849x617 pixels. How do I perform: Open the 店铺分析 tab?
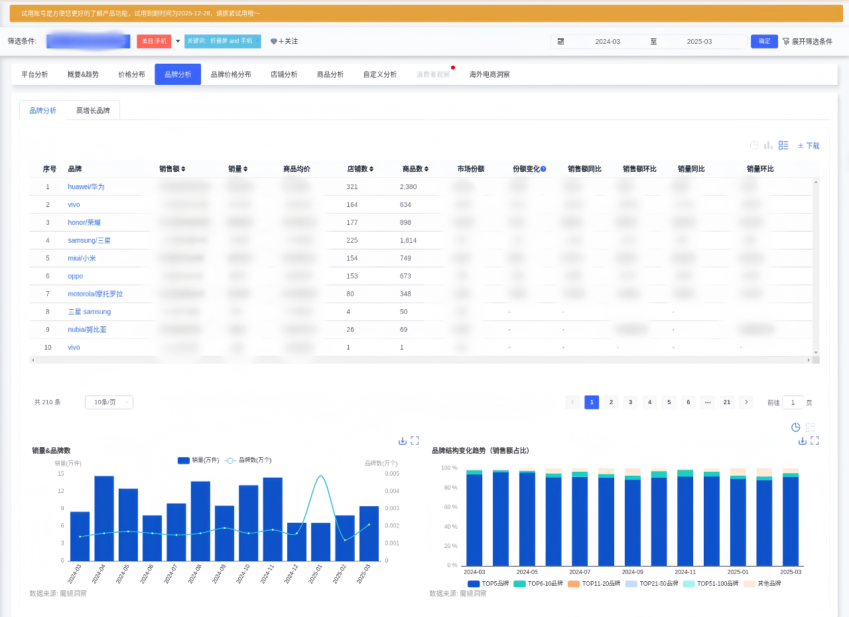(x=284, y=74)
